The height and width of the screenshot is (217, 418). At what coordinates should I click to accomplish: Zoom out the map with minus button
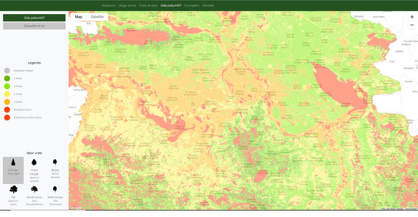[x=412, y=26]
